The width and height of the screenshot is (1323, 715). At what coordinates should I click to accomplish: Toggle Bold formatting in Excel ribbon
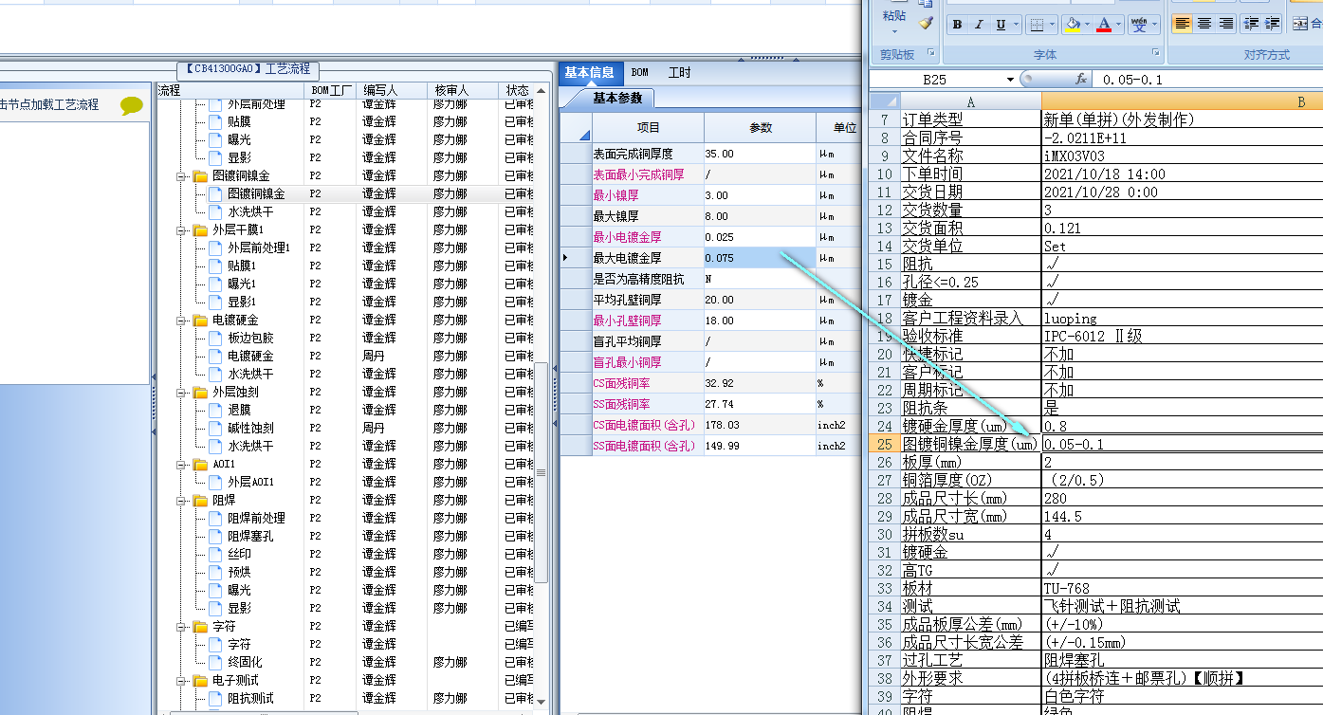pyautogui.click(x=958, y=25)
